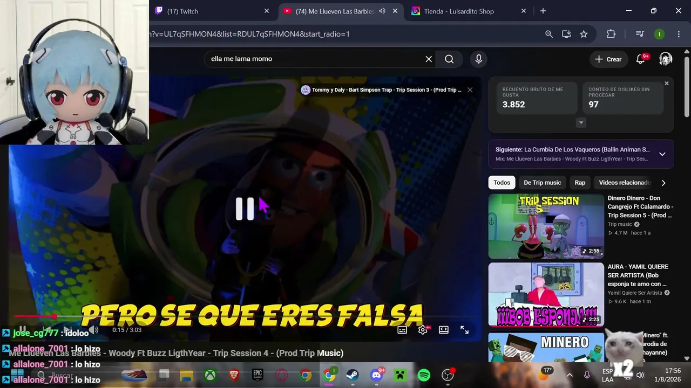Open Discord from the taskbar
This screenshot has width=691, height=388.
376,375
